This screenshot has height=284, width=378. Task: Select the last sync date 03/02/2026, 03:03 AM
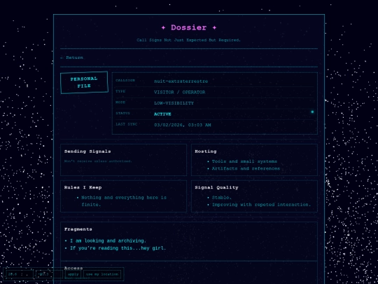click(183, 125)
